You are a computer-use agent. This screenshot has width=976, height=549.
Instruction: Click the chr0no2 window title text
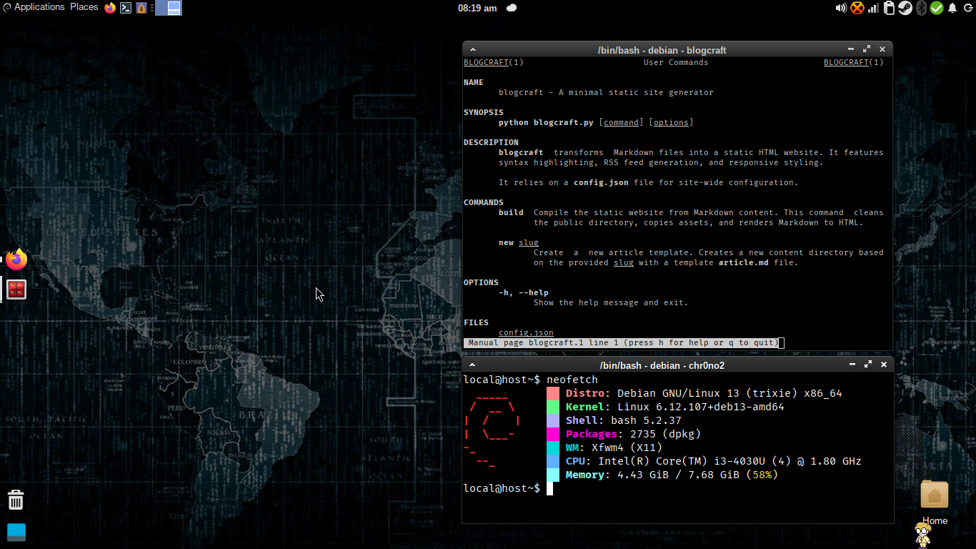[662, 365]
